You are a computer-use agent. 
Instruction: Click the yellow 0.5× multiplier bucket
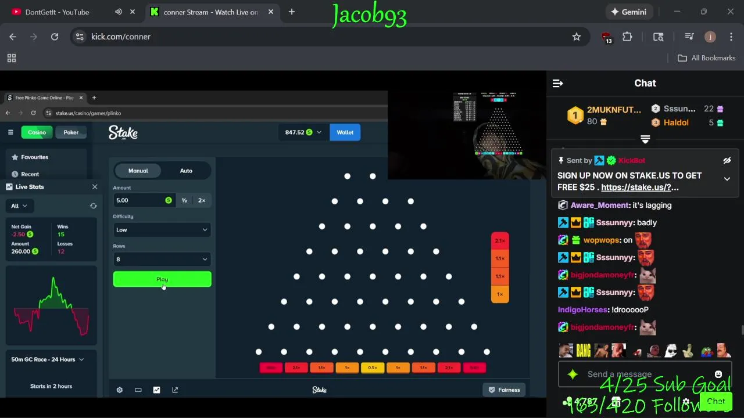(373, 367)
